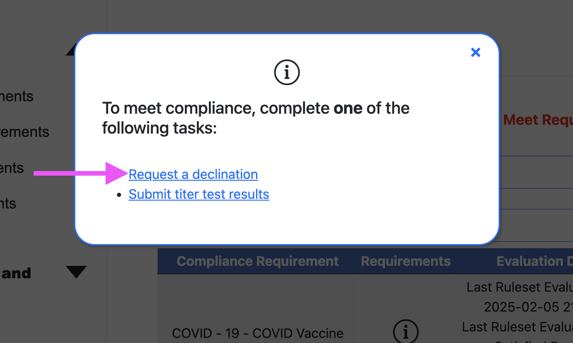
Task: Select the sidebar item ending in "rements"
Action: (x=25, y=132)
